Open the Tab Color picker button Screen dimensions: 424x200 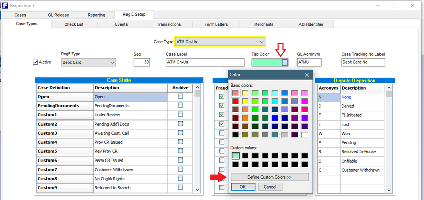click(285, 62)
